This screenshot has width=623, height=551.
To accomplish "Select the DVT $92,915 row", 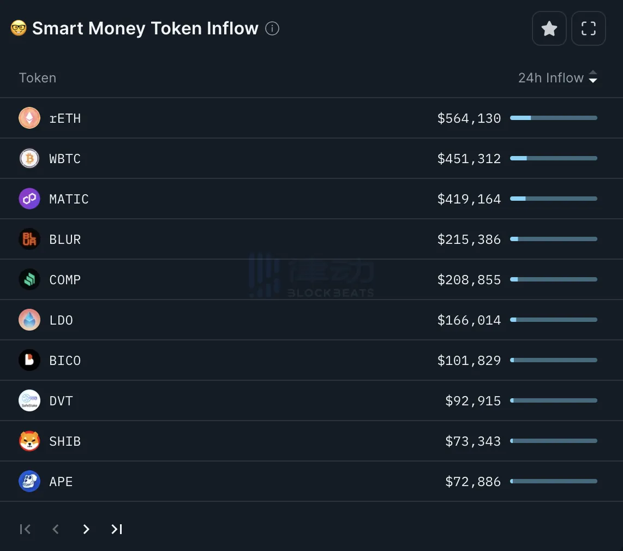I will [x=311, y=401].
